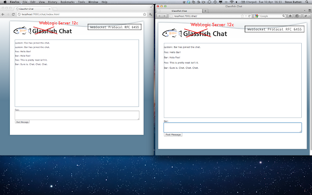Focus Foo's message text area in Chrome
Screen dimensions: 312x195
(77, 116)
